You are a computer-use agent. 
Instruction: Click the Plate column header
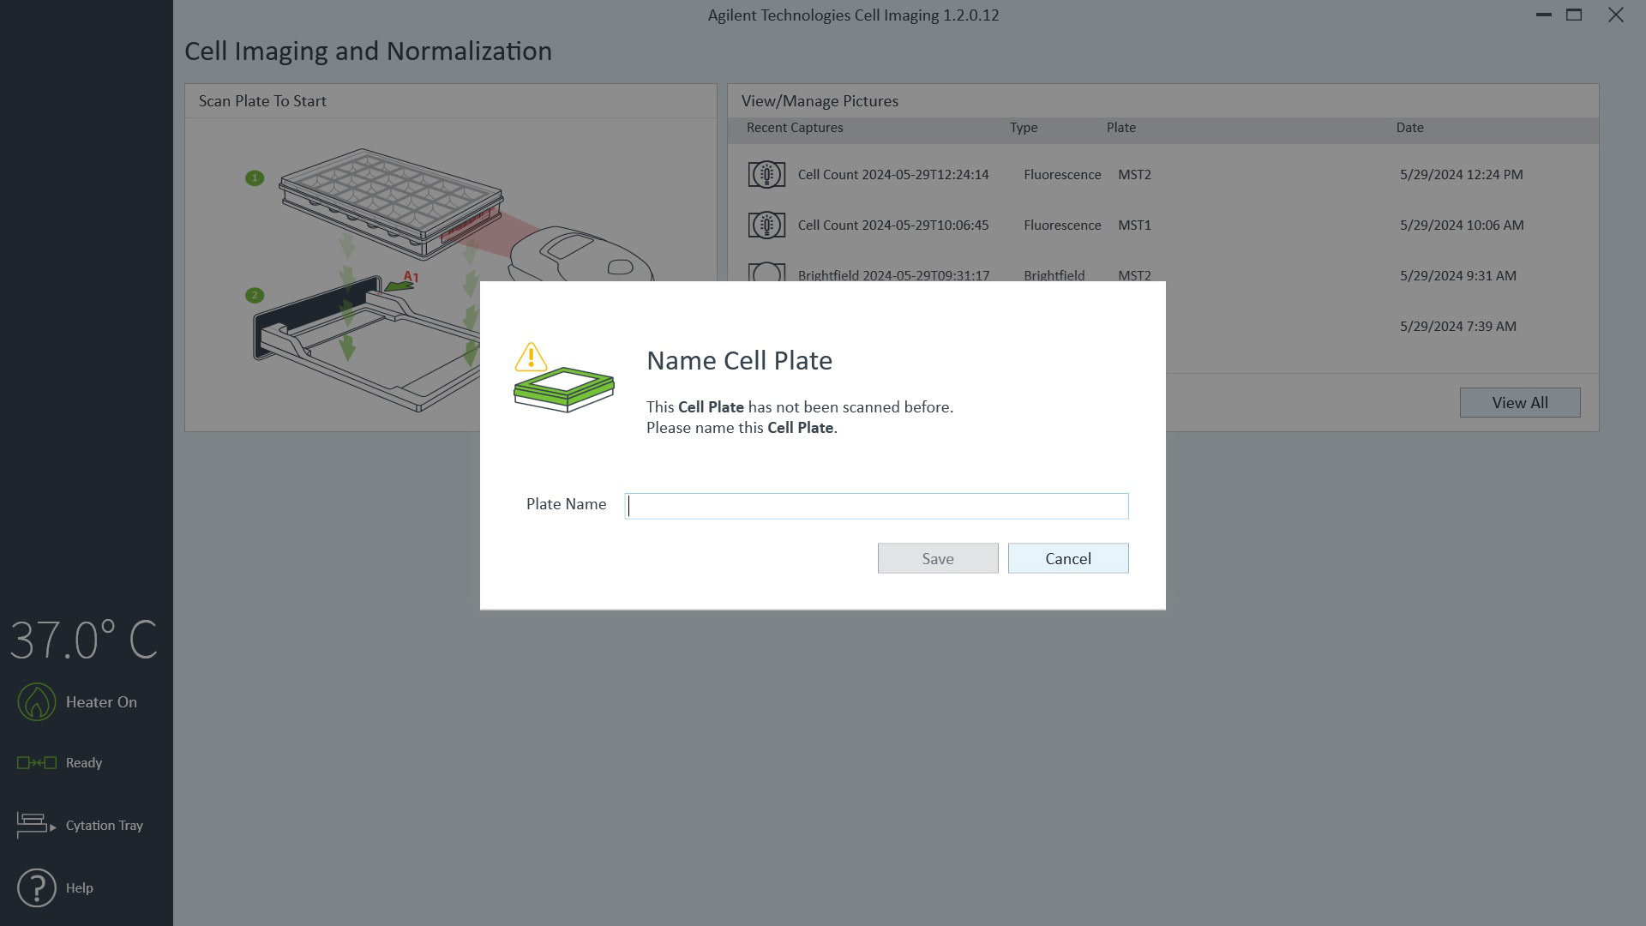(x=1121, y=128)
